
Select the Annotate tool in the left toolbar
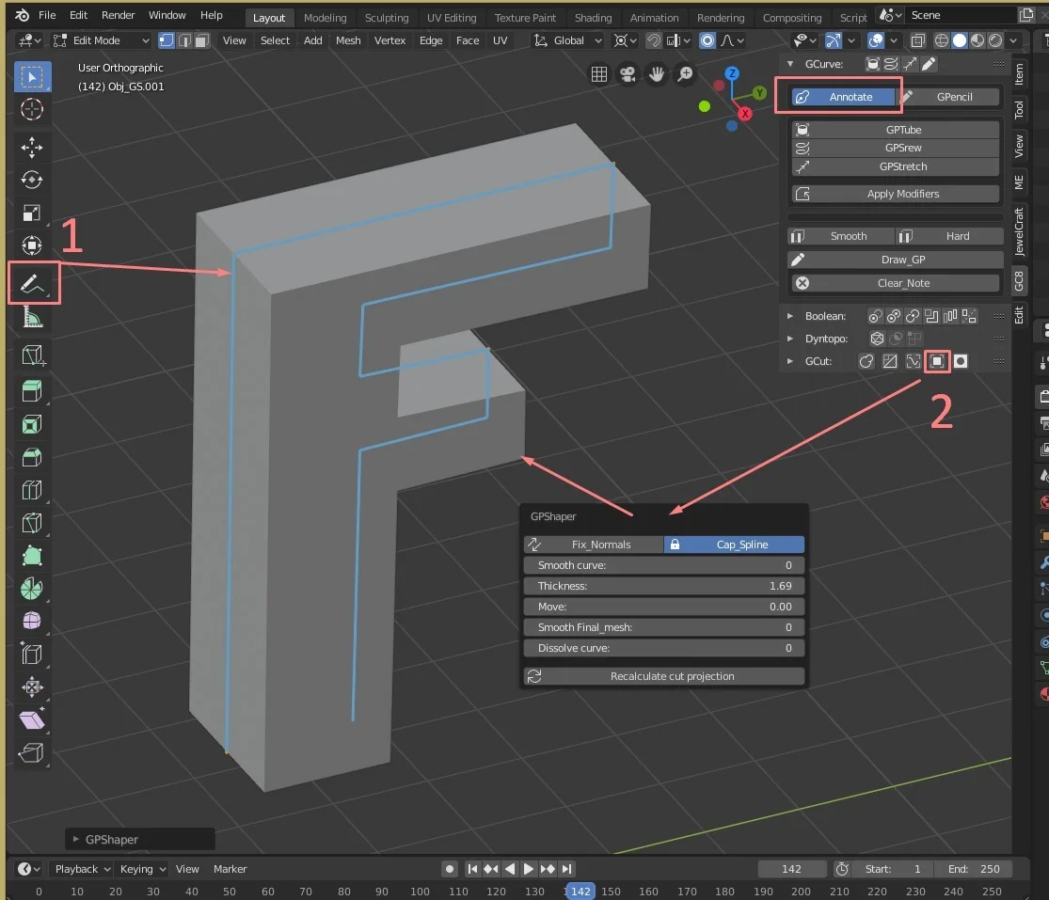pyautogui.click(x=32, y=282)
